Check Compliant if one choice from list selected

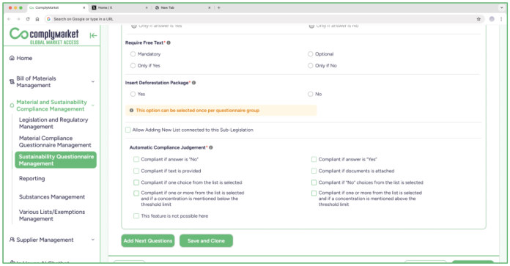click(136, 182)
